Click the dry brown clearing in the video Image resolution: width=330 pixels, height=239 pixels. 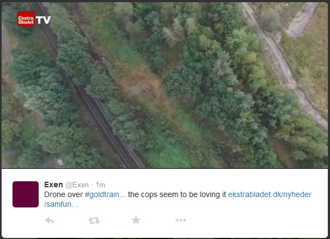click(143, 84)
